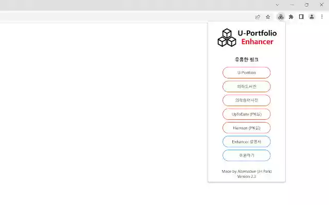Click 'Made by Alternative (JH Park)' text
Screen dimensions: 329x205
[x=247, y=171]
